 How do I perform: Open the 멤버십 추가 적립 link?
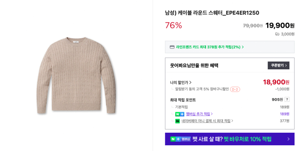(198, 114)
